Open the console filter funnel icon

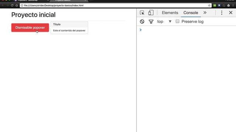151,22
